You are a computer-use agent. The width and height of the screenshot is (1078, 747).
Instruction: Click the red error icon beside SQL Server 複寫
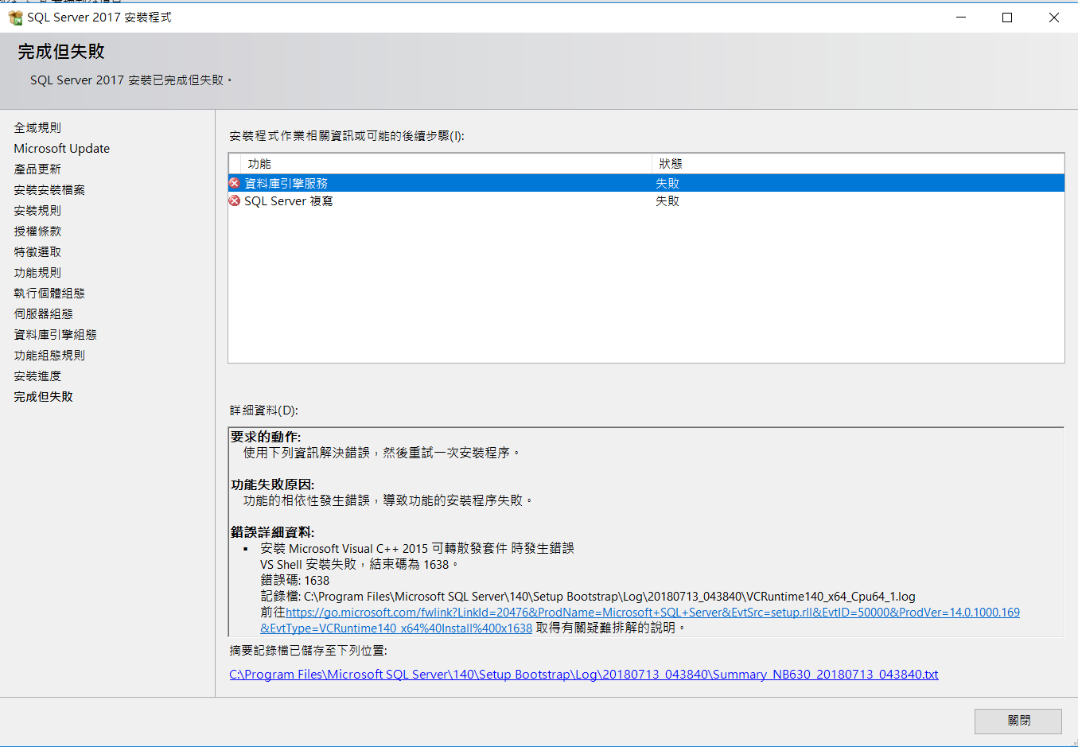point(235,200)
